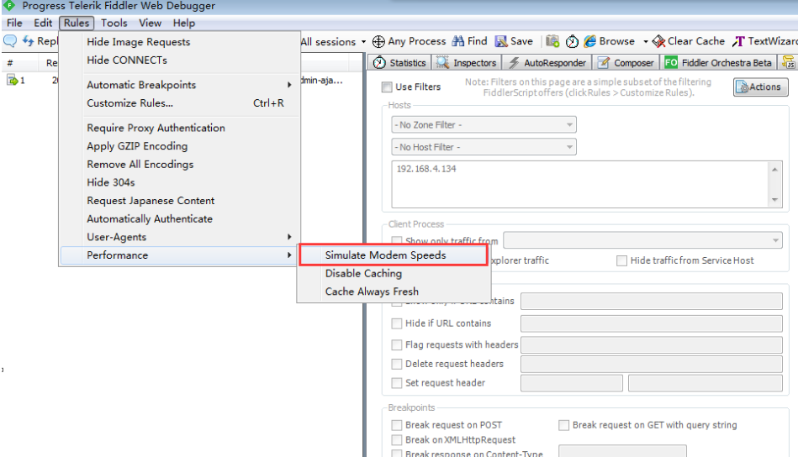Open the Show only traffic from process dropdown
Image resolution: width=798 pixels, height=457 pixels.
click(x=642, y=240)
